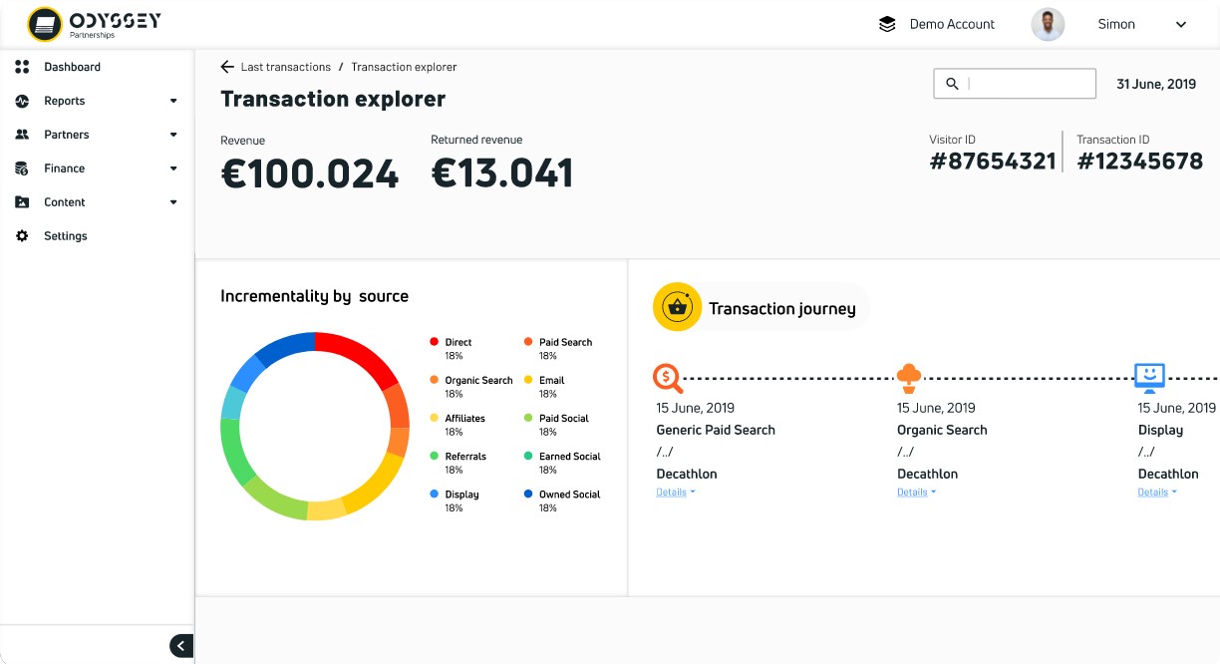The height and width of the screenshot is (664, 1220).
Task: Expand the Reports menu section
Action: click(173, 101)
